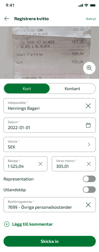Turn on the Utlandsköp toggle

89,190
